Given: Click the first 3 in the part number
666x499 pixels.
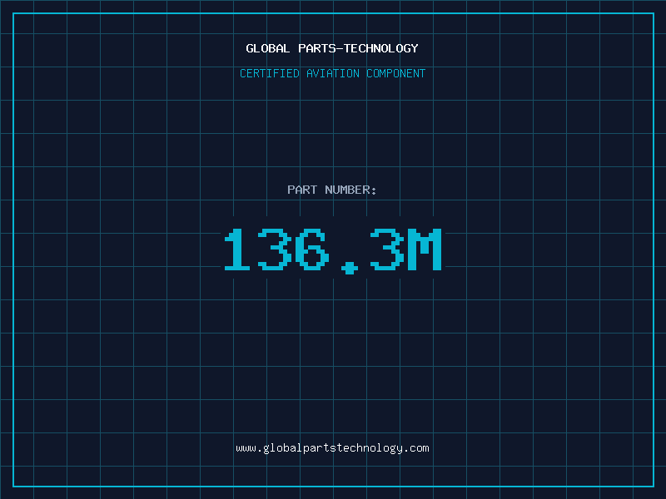Looking at the screenshot, I should (275, 249).
